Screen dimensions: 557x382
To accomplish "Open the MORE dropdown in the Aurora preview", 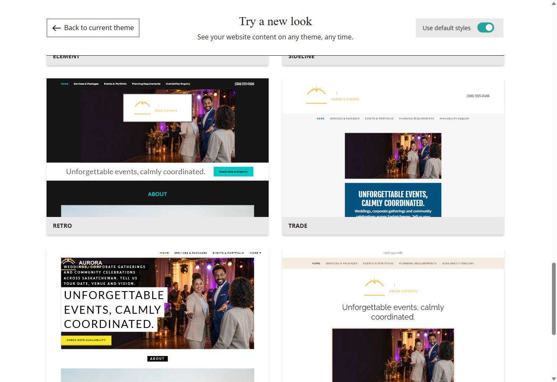I will pos(255,253).
